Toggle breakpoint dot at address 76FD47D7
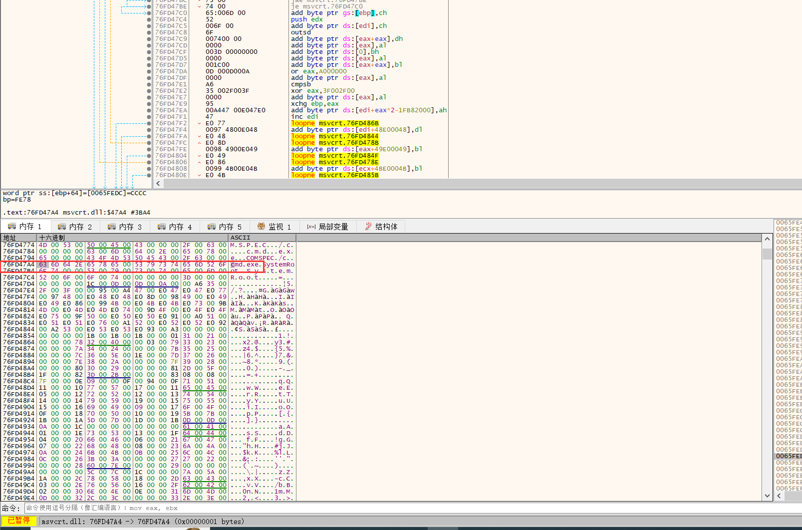The height and width of the screenshot is (530, 802). (149, 65)
